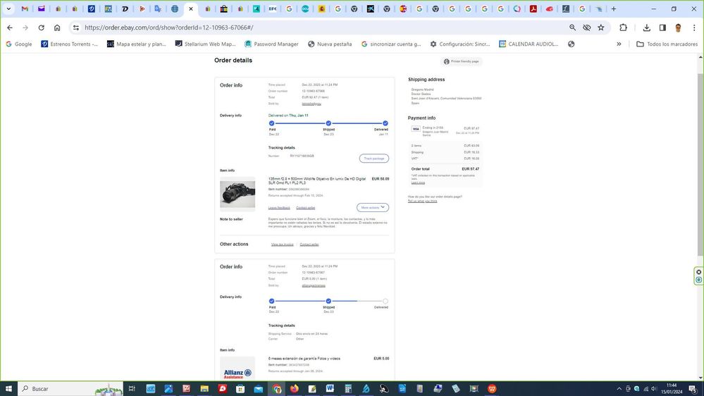This screenshot has width=704, height=396.
Task: Click the site information icon in address bar
Action: tap(76, 27)
